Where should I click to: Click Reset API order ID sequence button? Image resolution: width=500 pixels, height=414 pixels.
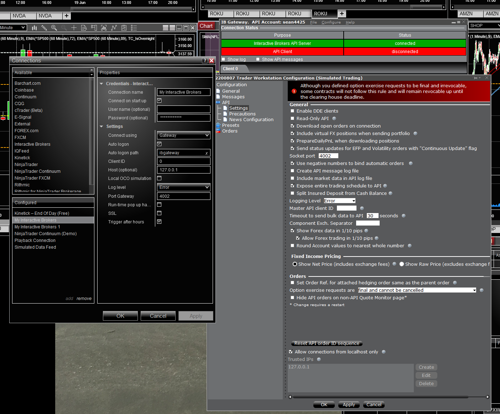[327, 343]
